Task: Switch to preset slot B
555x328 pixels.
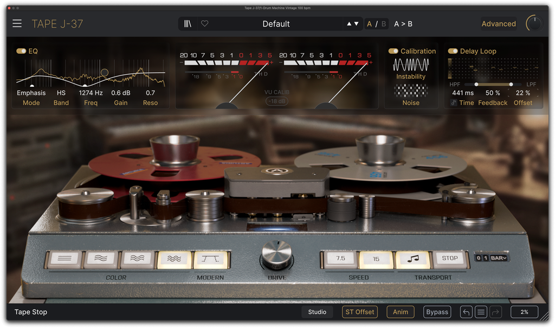Action: (x=384, y=24)
